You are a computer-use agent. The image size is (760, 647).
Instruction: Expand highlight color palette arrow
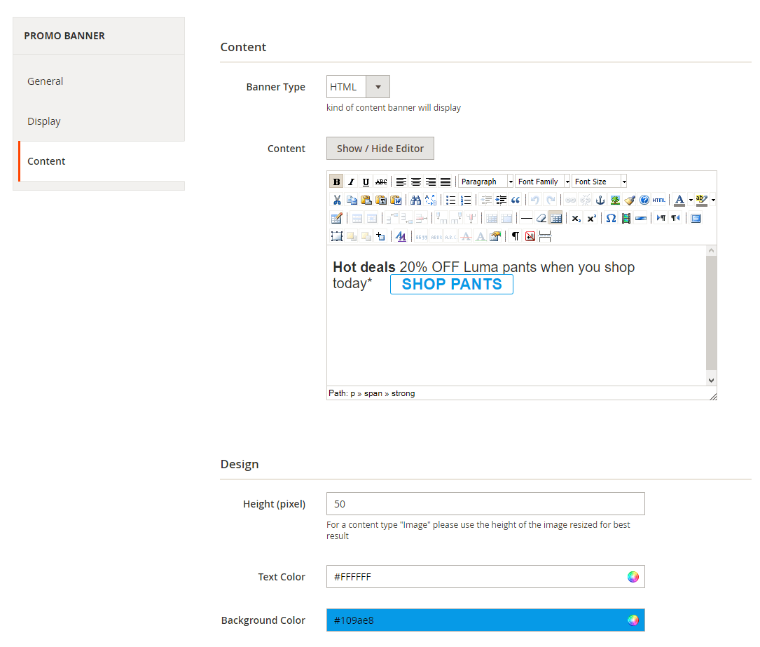tap(713, 200)
